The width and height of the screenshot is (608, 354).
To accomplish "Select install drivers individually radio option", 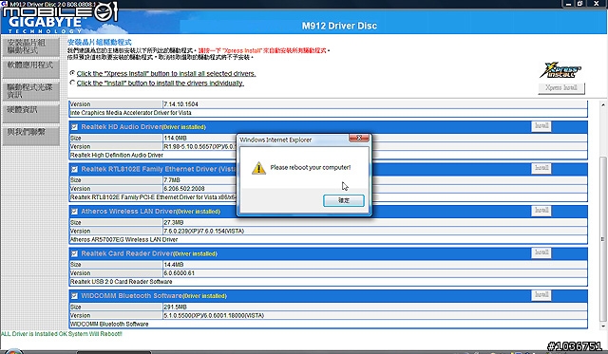I will pyautogui.click(x=72, y=83).
